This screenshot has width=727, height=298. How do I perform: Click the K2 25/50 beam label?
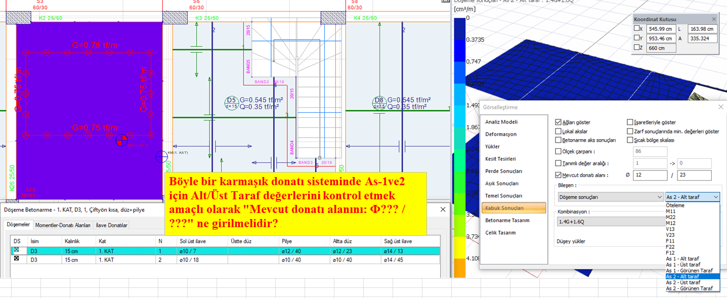[x=51, y=18]
